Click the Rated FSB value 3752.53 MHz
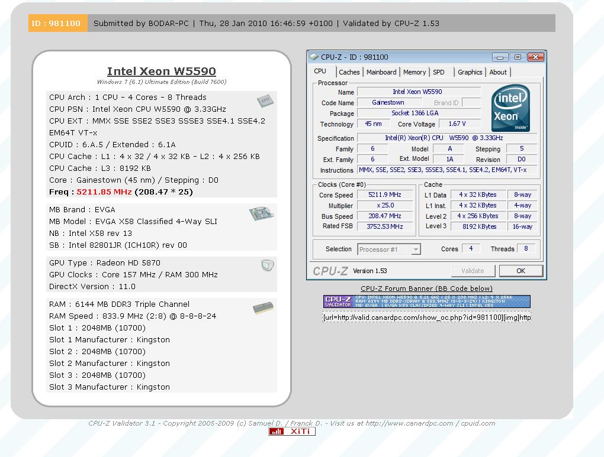 pyautogui.click(x=385, y=226)
